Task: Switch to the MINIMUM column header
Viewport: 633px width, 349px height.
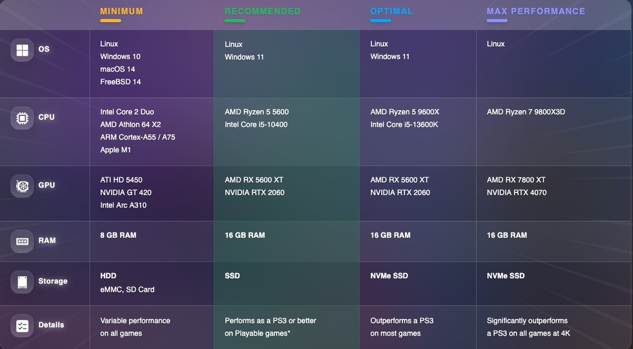Action: click(x=121, y=11)
